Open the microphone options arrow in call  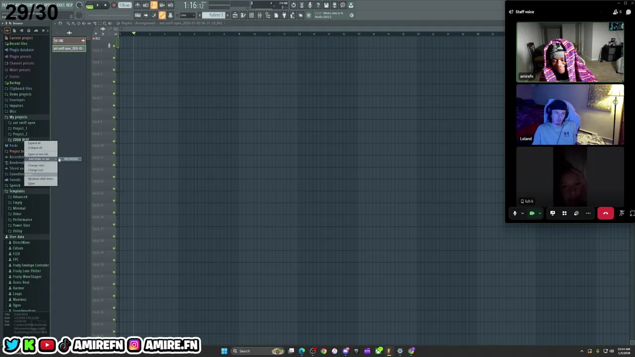[522, 214]
